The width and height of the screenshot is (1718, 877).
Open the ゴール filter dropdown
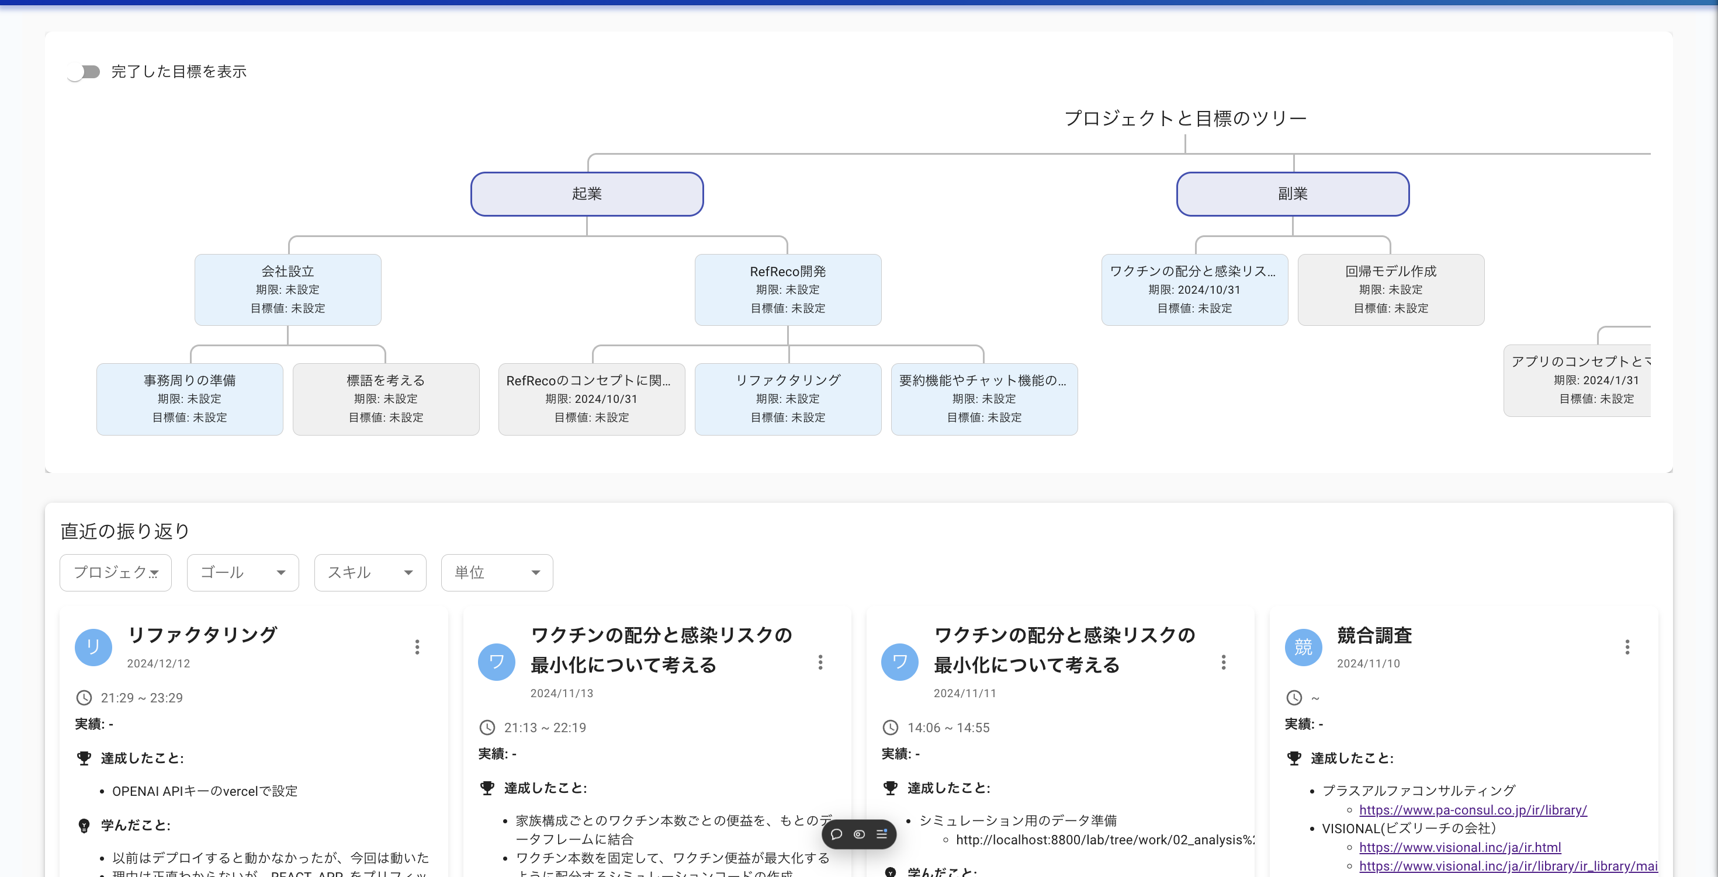click(243, 572)
